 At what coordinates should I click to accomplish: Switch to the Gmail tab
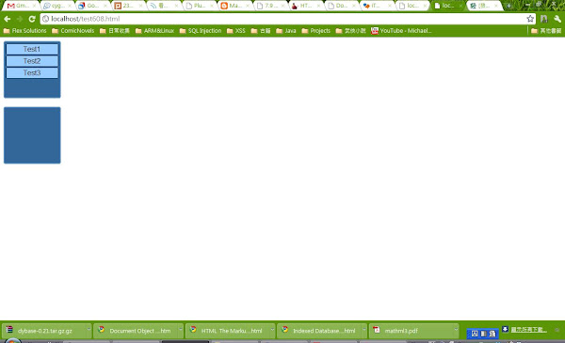22,6
